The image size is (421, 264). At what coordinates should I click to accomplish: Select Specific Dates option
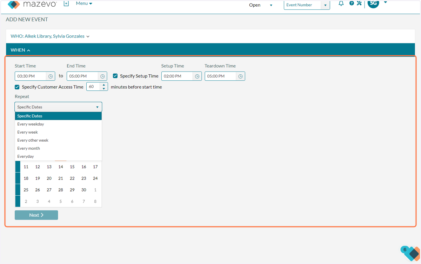(58, 116)
